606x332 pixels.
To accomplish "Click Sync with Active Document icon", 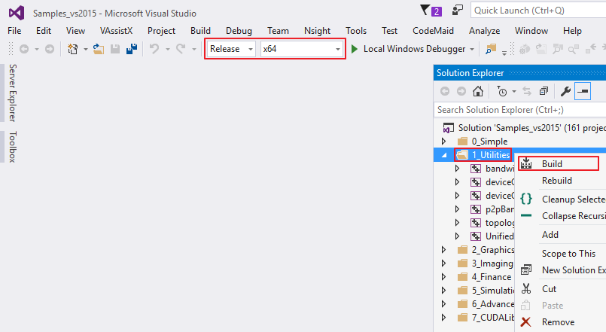I will [527, 91].
